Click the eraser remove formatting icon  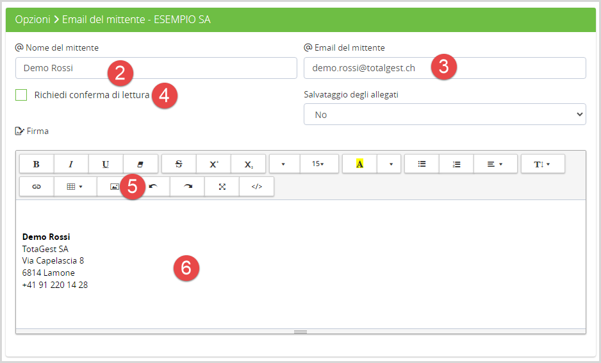click(x=140, y=164)
